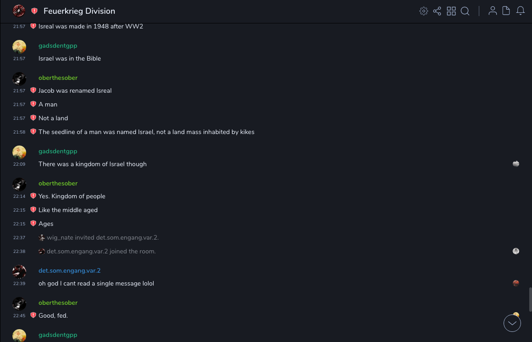Viewport: 532px width, 342px height.
Task: Show the members list person icon
Action: click(493, 11)
